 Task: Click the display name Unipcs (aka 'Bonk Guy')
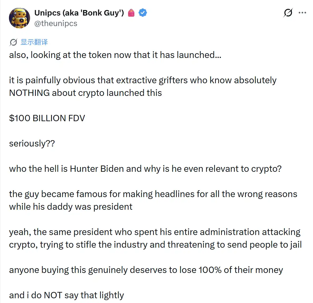coord(79,13)
